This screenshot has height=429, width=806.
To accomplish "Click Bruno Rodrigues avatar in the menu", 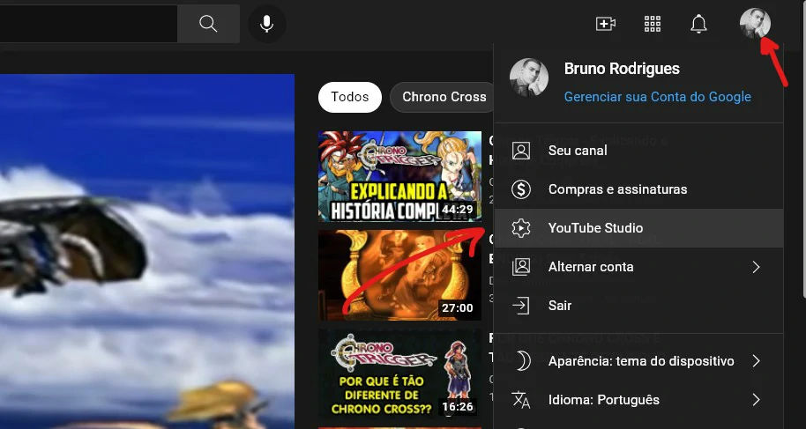I will pyautogui.click(x=528, y=78).
